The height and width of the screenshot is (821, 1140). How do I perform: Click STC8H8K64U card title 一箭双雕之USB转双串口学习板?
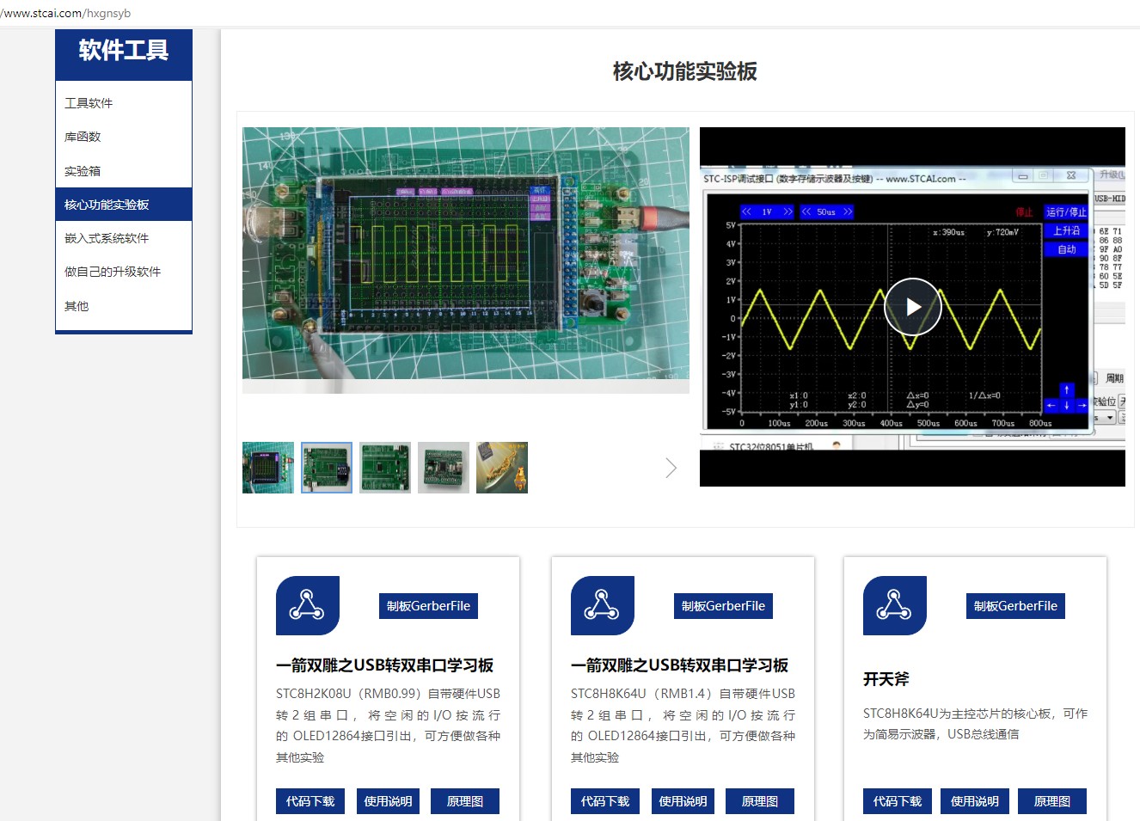point(679,665)
